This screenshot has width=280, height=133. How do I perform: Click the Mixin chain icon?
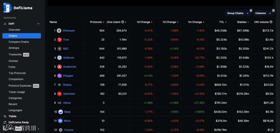(60, 121)
